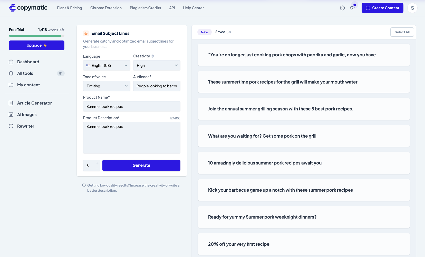Focus the Product Description text area
The width and height of the screenshot is (425, 257).
132,138
